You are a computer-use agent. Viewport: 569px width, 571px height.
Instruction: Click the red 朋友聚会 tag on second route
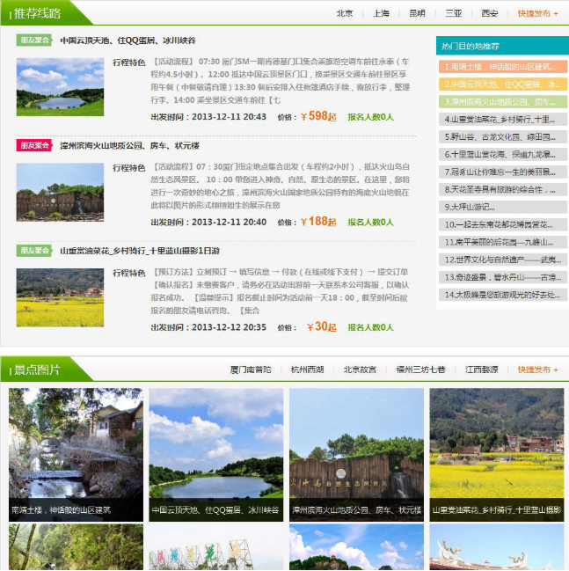click(x=34, y=145)
